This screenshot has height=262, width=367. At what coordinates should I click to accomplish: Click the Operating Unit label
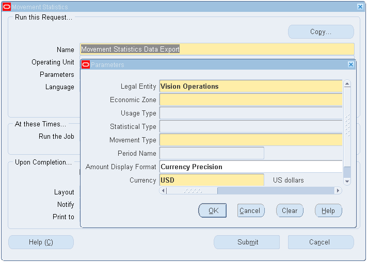click(x=53, y=62)
